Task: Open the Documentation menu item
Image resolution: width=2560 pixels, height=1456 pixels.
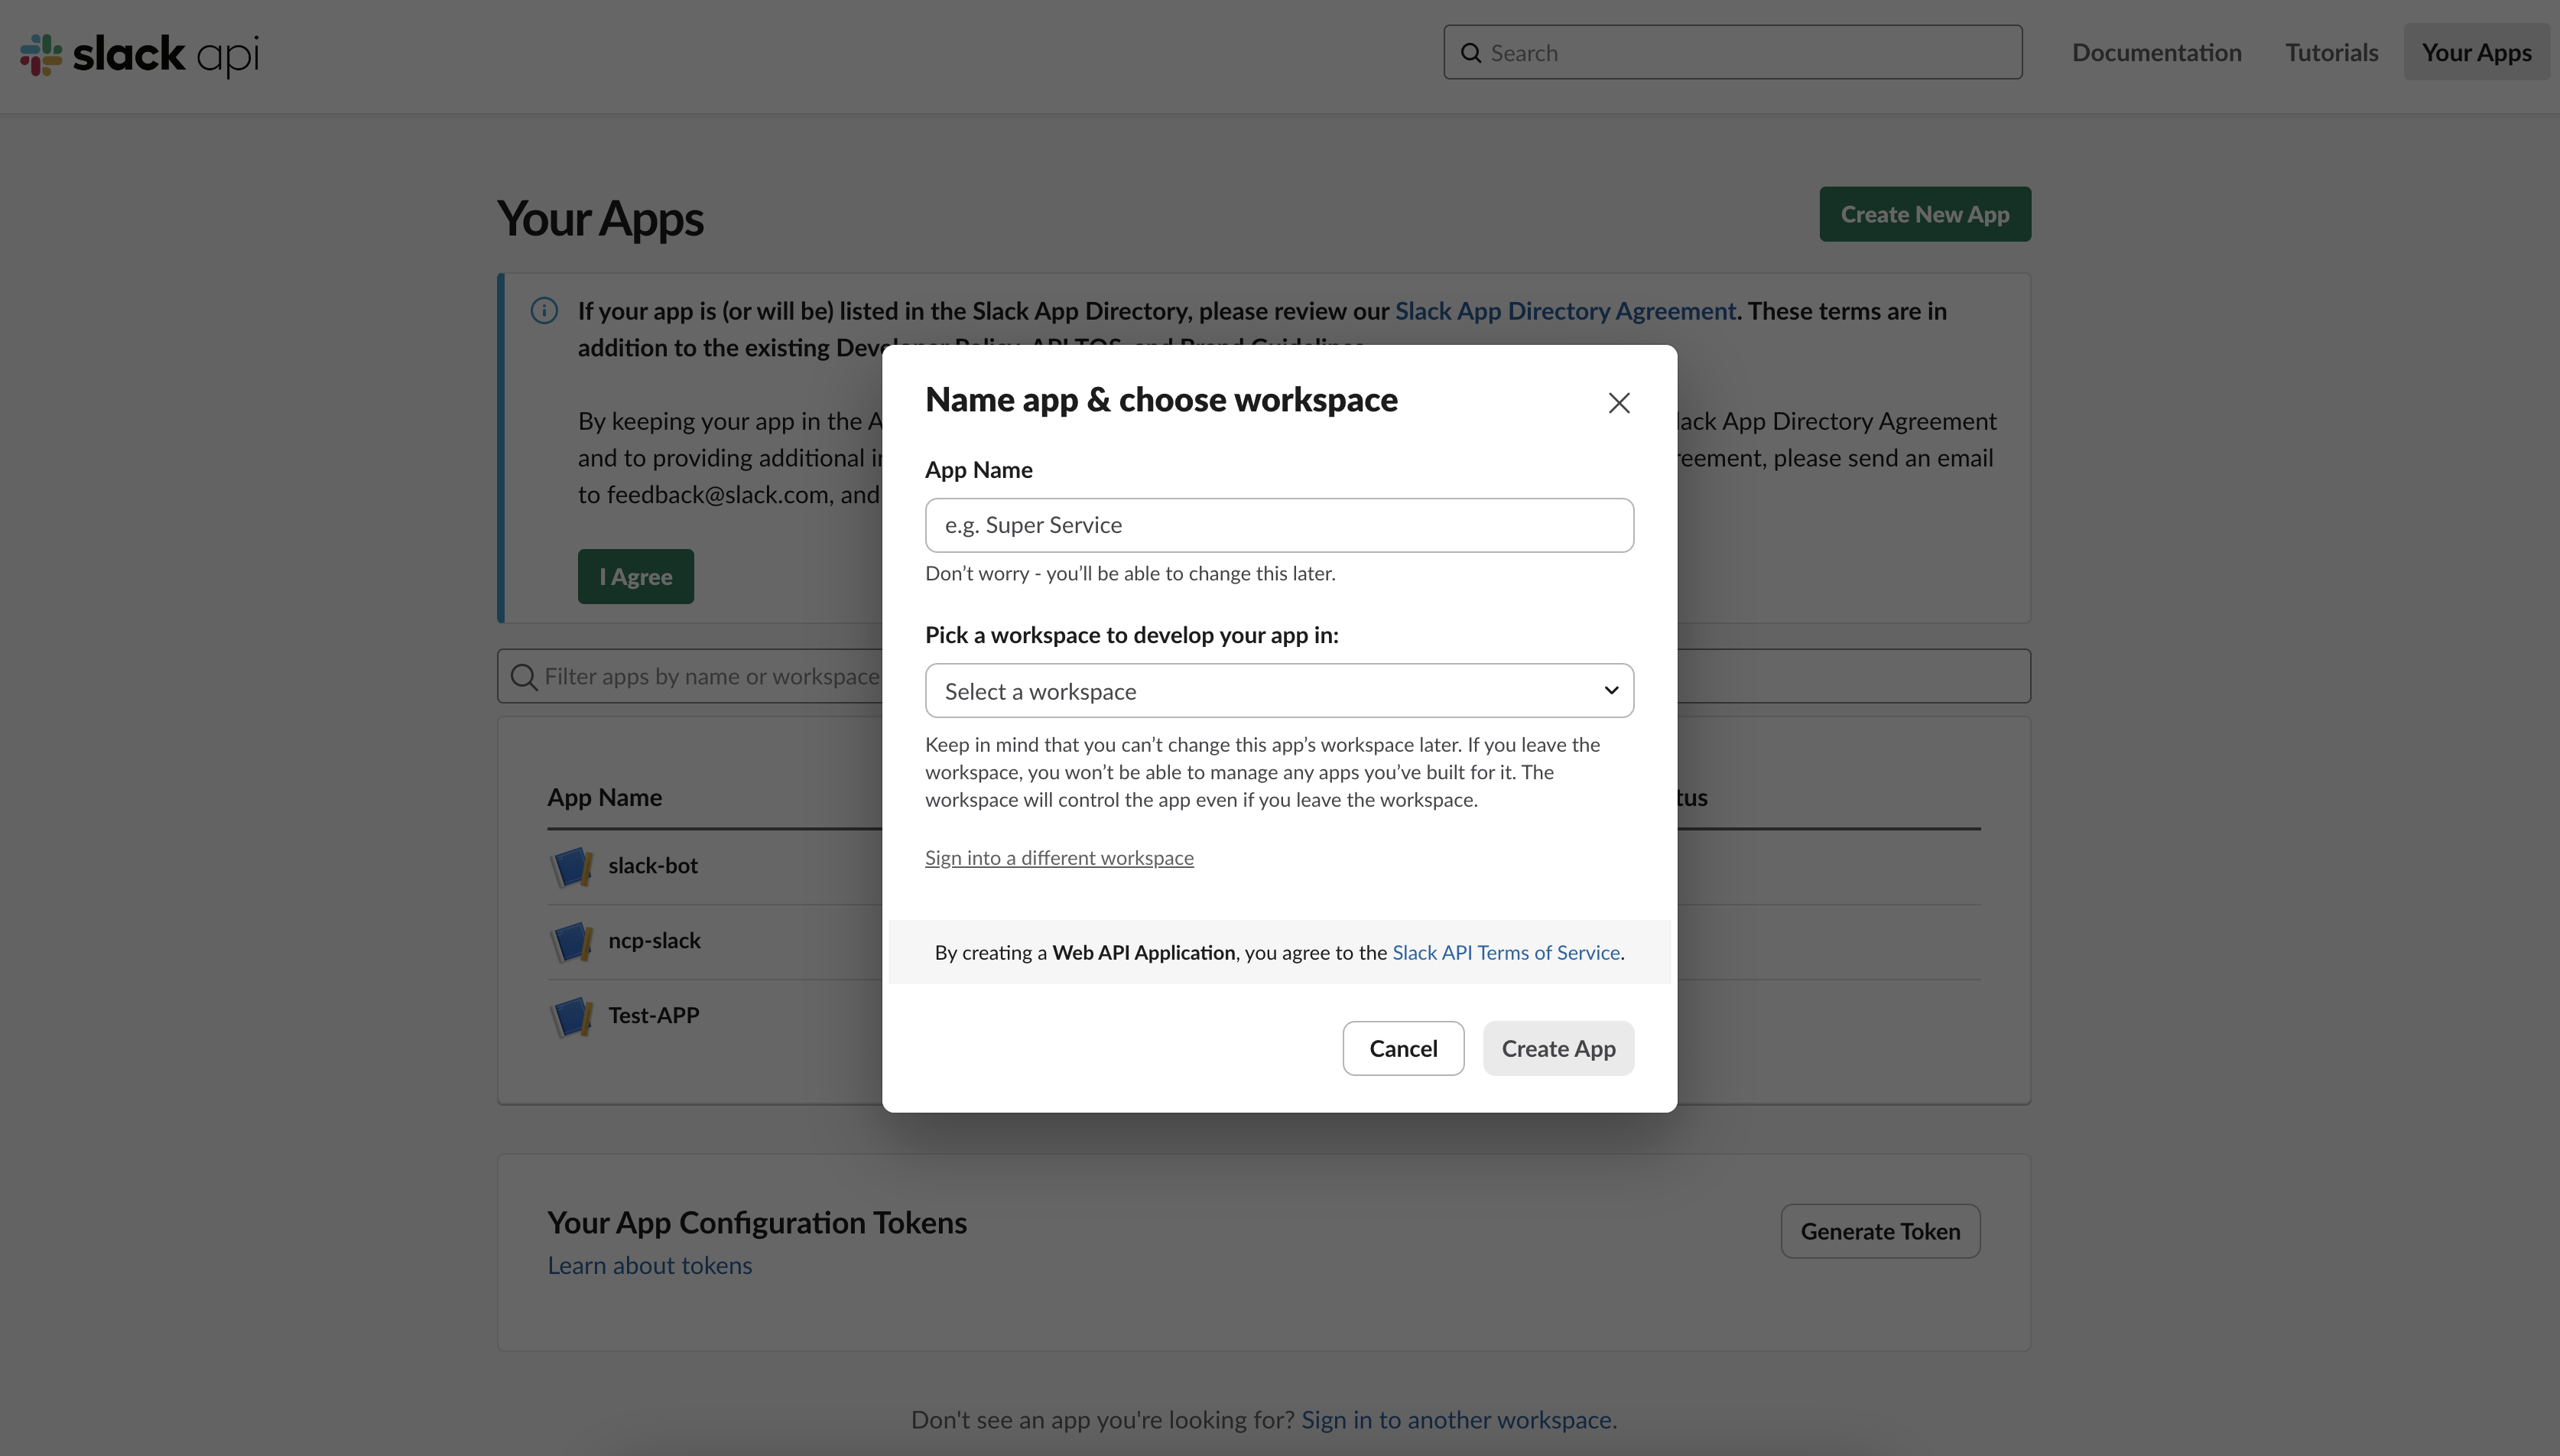Action: [x=2156, y=53]
